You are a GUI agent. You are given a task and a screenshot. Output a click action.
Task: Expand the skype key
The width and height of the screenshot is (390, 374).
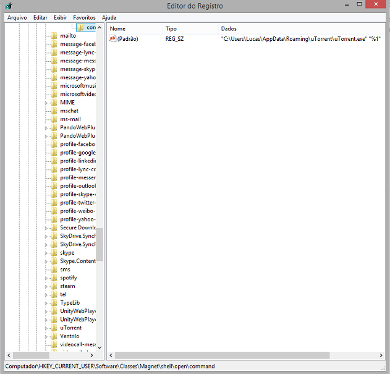(46, 253)
